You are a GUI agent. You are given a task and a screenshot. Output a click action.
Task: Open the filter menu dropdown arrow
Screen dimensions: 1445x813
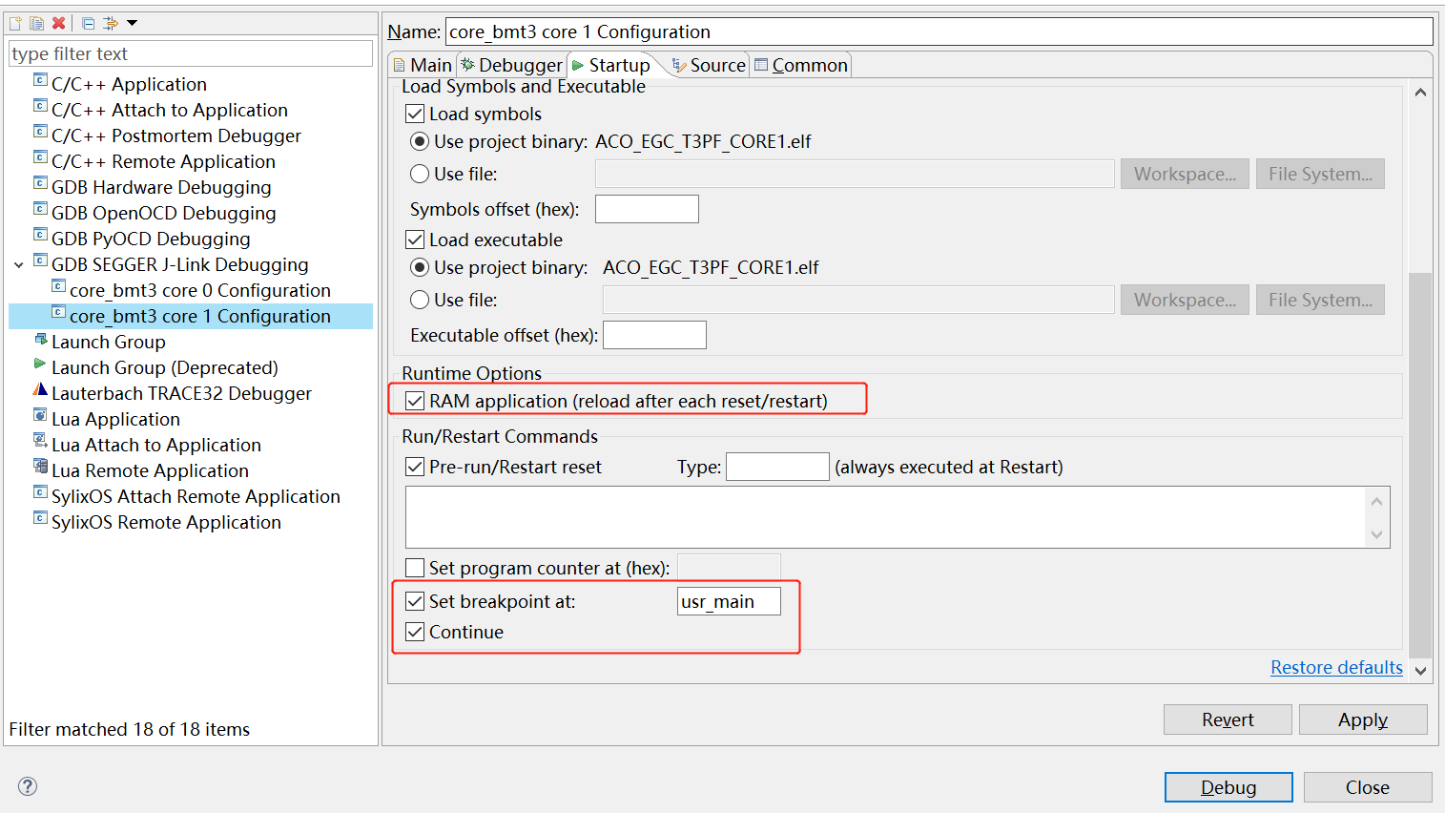click(x=133, y=23)
